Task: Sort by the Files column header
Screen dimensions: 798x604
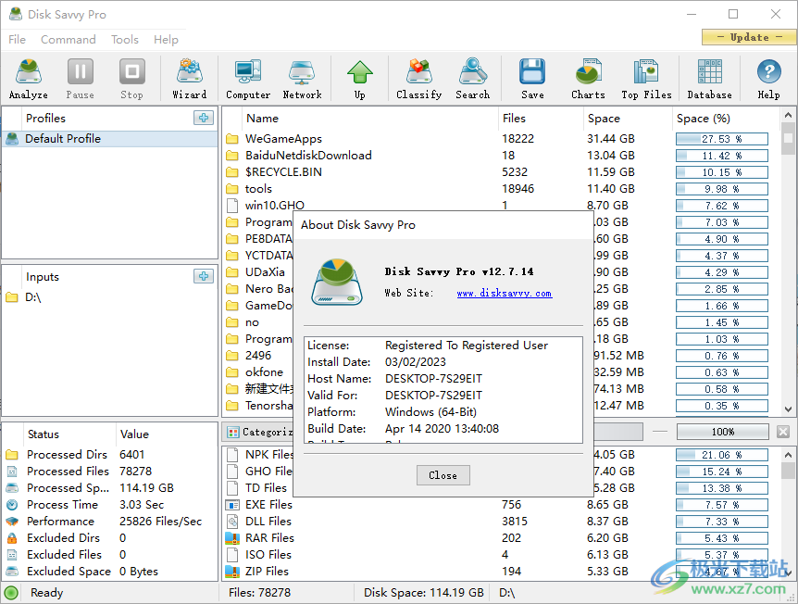Action: click(541, 119)
